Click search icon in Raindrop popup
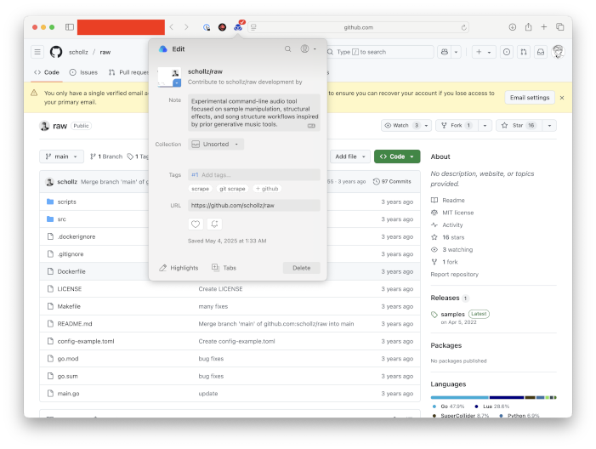This screenshot has width=596, height=449. [287, 49]
